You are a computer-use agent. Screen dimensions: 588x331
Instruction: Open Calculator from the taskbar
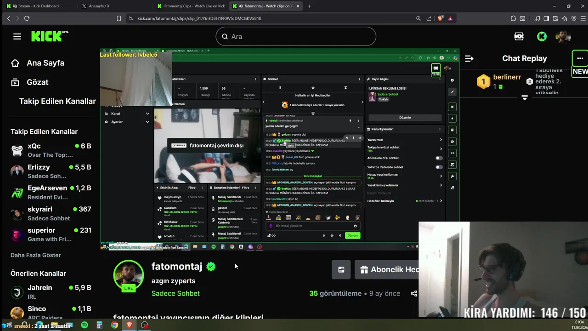tap(99, 325)
